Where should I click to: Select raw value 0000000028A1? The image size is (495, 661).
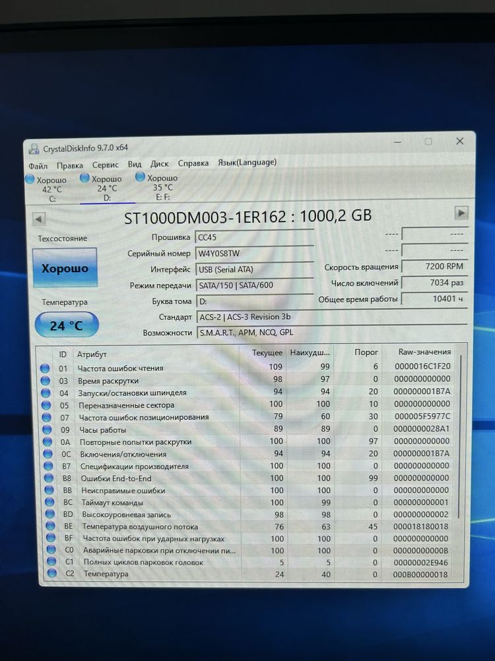[x=421, y=428]
